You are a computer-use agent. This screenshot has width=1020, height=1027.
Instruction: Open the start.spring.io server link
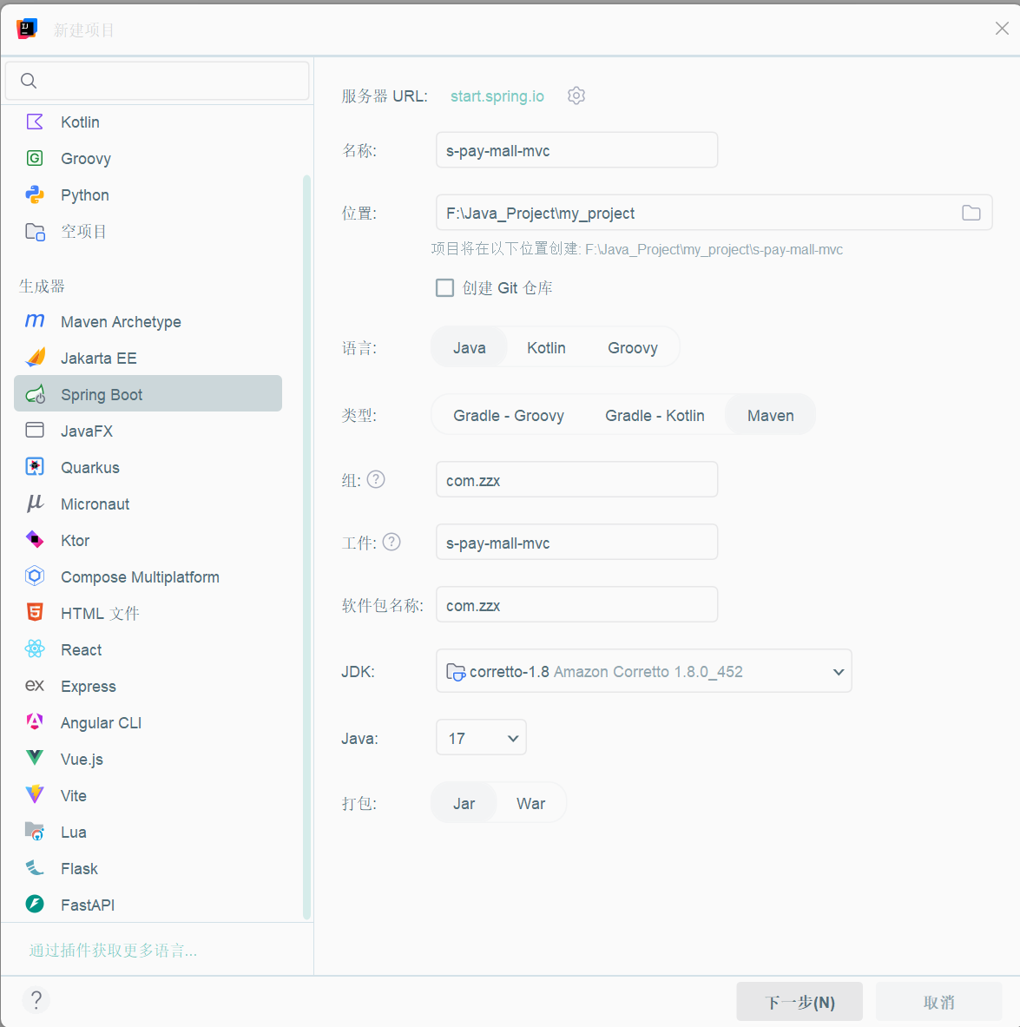pos(497,95)
